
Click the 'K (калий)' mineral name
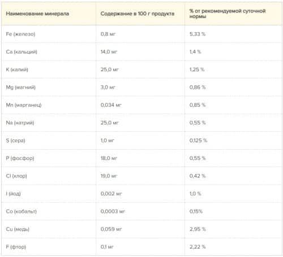coord(17,69)
